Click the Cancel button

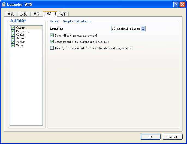coord(173,137)
